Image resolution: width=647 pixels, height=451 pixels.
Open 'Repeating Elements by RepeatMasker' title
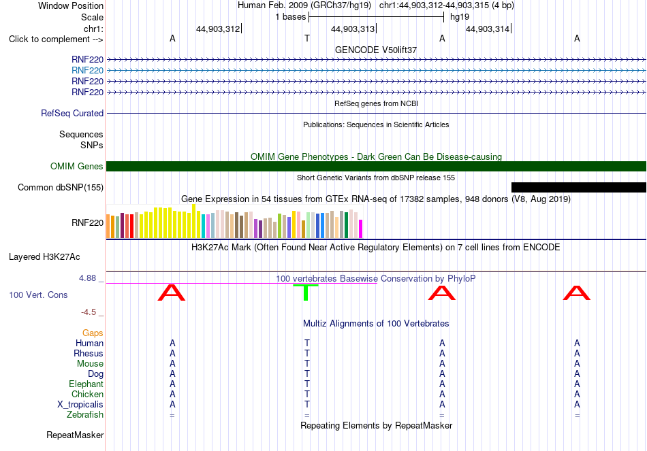coord(376,425)
